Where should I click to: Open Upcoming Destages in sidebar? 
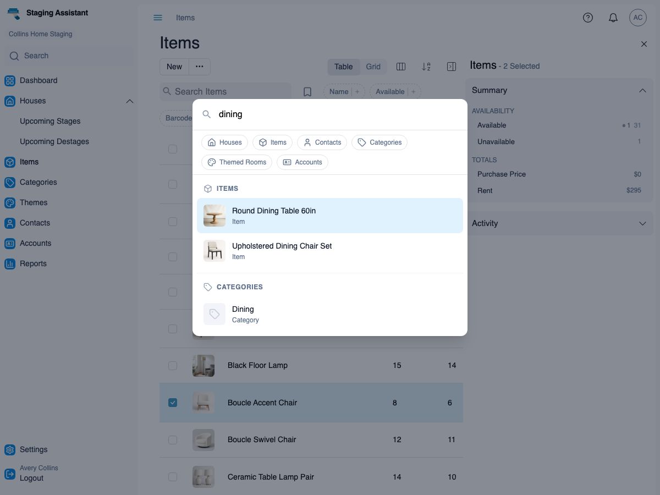coord(54,142)
